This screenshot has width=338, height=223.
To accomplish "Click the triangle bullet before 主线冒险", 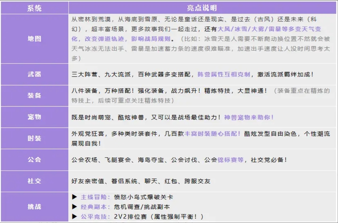I will tap(75, 197).
